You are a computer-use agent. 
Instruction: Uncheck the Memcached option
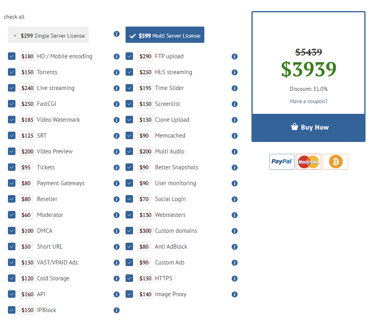tap(129, 136)
